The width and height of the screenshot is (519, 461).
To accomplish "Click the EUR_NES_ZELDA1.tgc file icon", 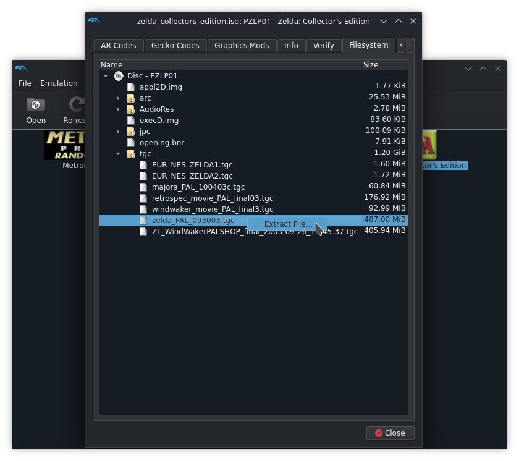I will point(143,165).
